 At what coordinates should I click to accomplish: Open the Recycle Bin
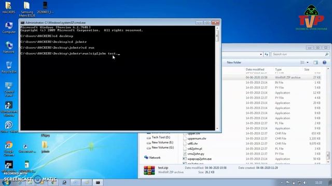9,67
